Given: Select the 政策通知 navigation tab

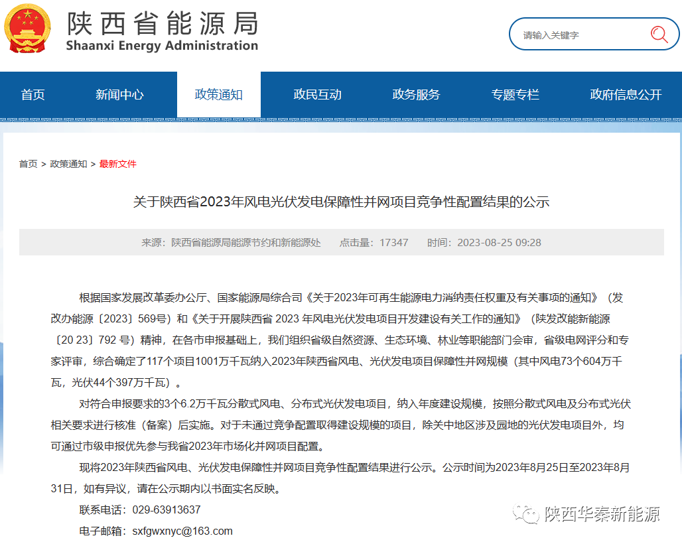Looking at the screenshot, I should tap(219, 94).
